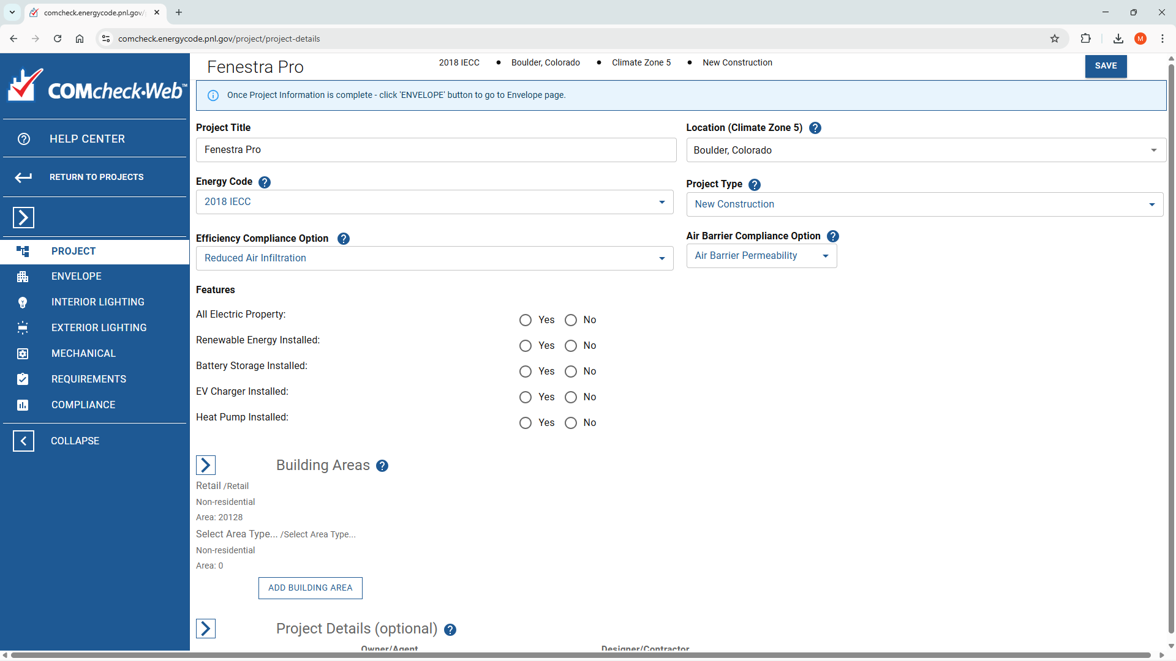Click the Mechanical icon in sidebar
This screenshot has height=661, width=1176.
pos(23,354)
